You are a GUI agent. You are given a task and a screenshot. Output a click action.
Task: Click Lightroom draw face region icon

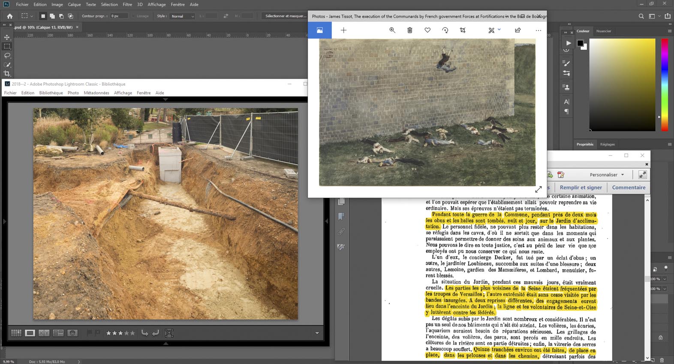click(x=169, y=333)
